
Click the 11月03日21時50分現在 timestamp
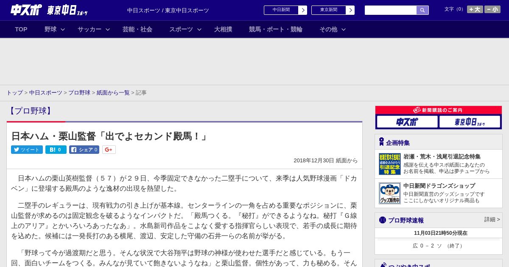point(441,233)
